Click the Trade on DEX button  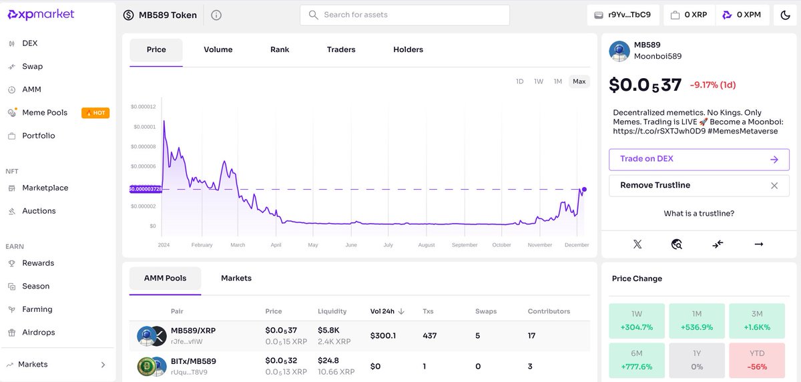[x=699, y=159]
